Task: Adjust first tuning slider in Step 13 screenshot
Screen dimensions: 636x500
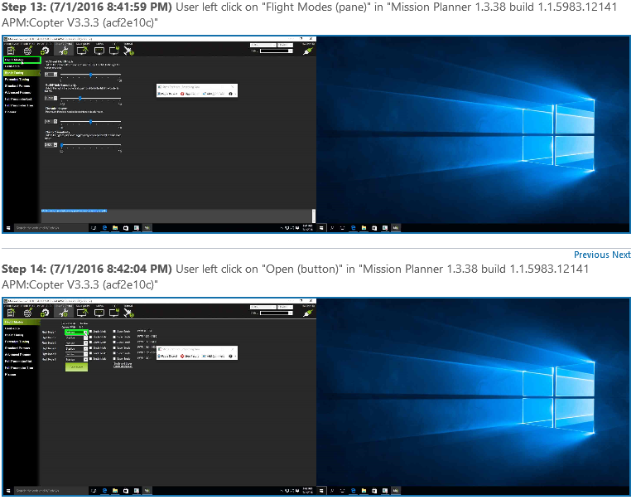Action: click(90, 75)
